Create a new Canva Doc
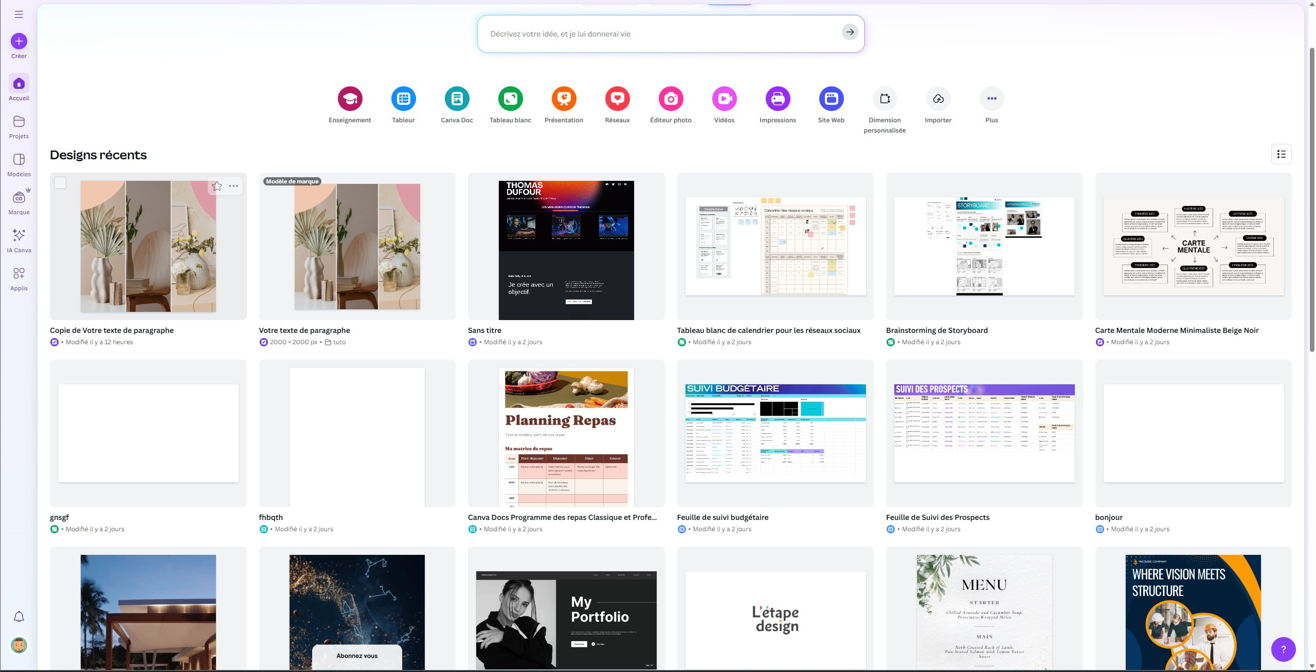1316x672 pixels. point(457,99)
